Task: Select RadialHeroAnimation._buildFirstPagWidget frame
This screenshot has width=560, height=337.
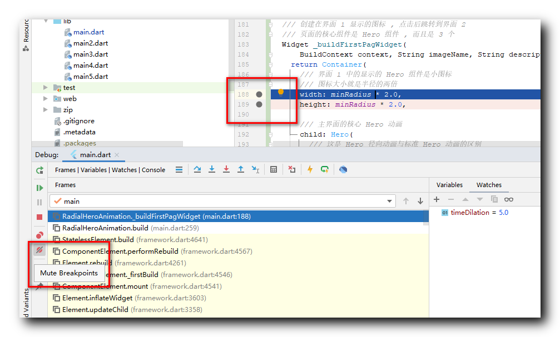Action: pos(238,217)
